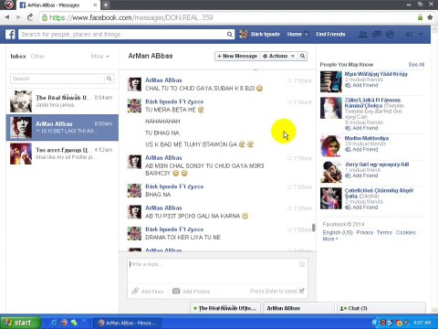Click the new tab plus button
The height and width of the screenshot is (329, 438).
tap(106, 5)
